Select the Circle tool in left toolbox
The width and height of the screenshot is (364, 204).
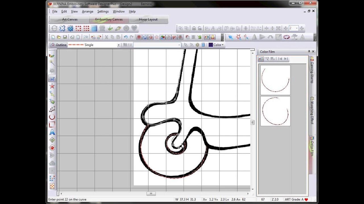[x=52, y=117]
